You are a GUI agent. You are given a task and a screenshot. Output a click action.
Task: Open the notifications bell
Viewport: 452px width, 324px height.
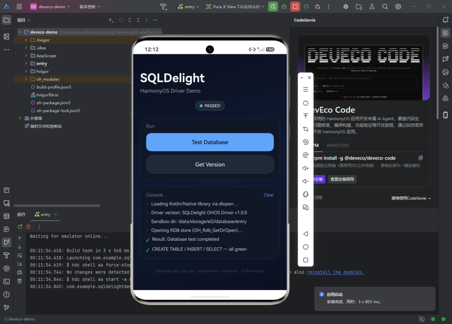pos(445,20)
